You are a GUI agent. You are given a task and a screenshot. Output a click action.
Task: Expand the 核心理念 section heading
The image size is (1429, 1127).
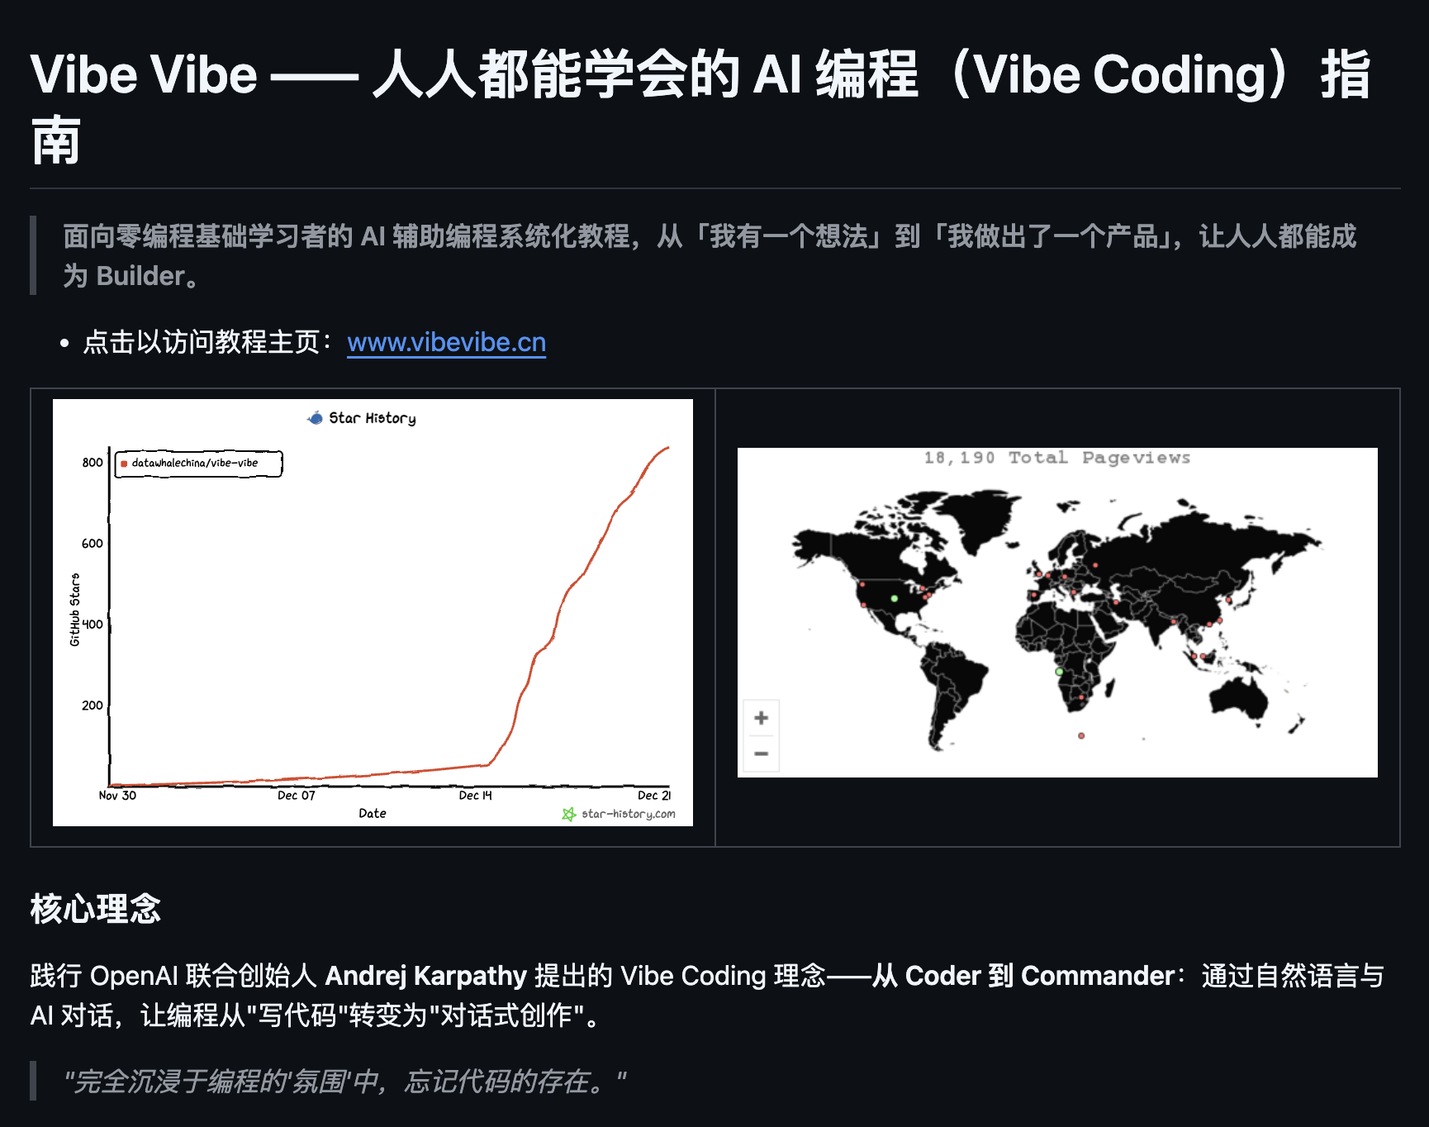97,910
